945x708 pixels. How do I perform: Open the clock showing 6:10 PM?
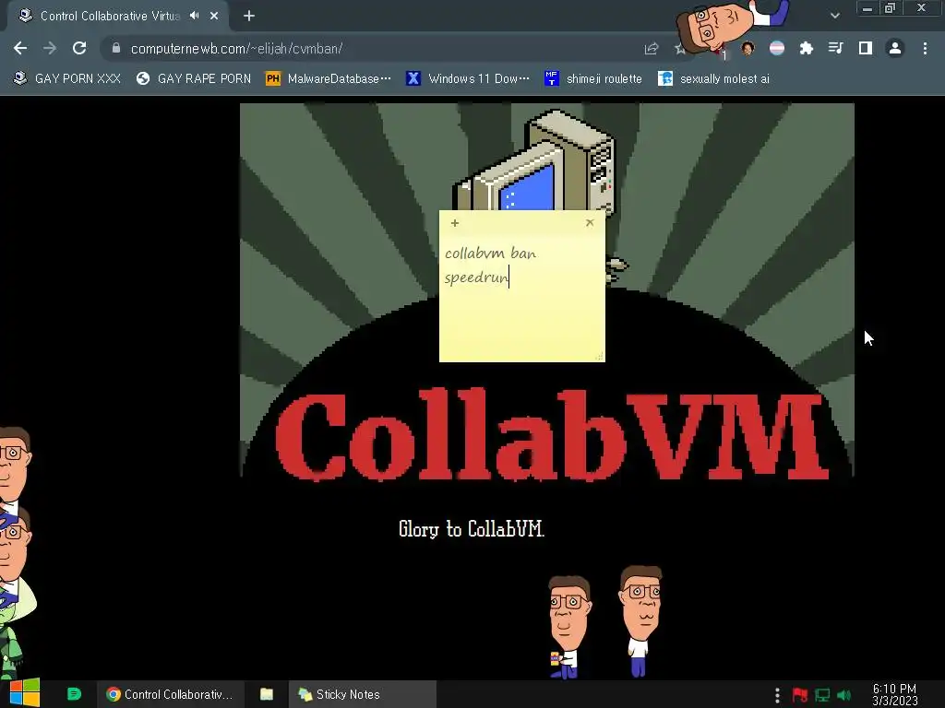[894, 695]
